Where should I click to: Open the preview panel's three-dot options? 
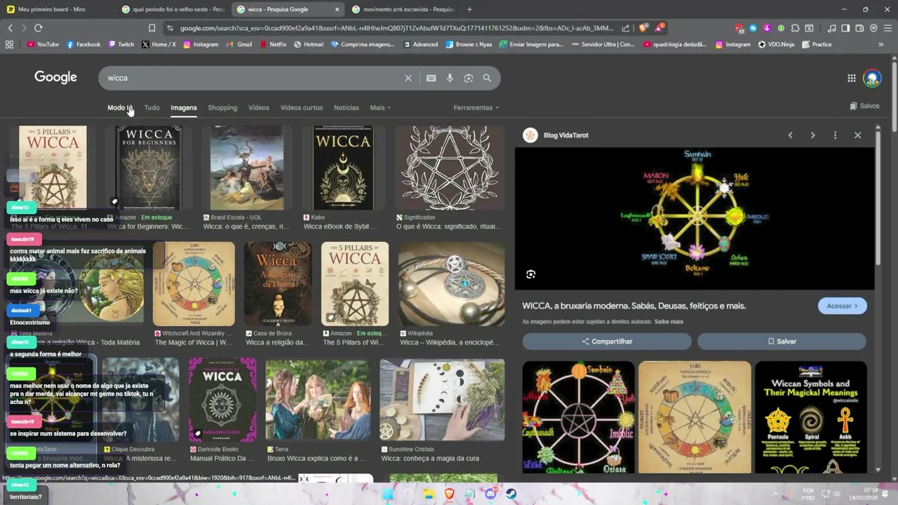(x=835, y=135)
